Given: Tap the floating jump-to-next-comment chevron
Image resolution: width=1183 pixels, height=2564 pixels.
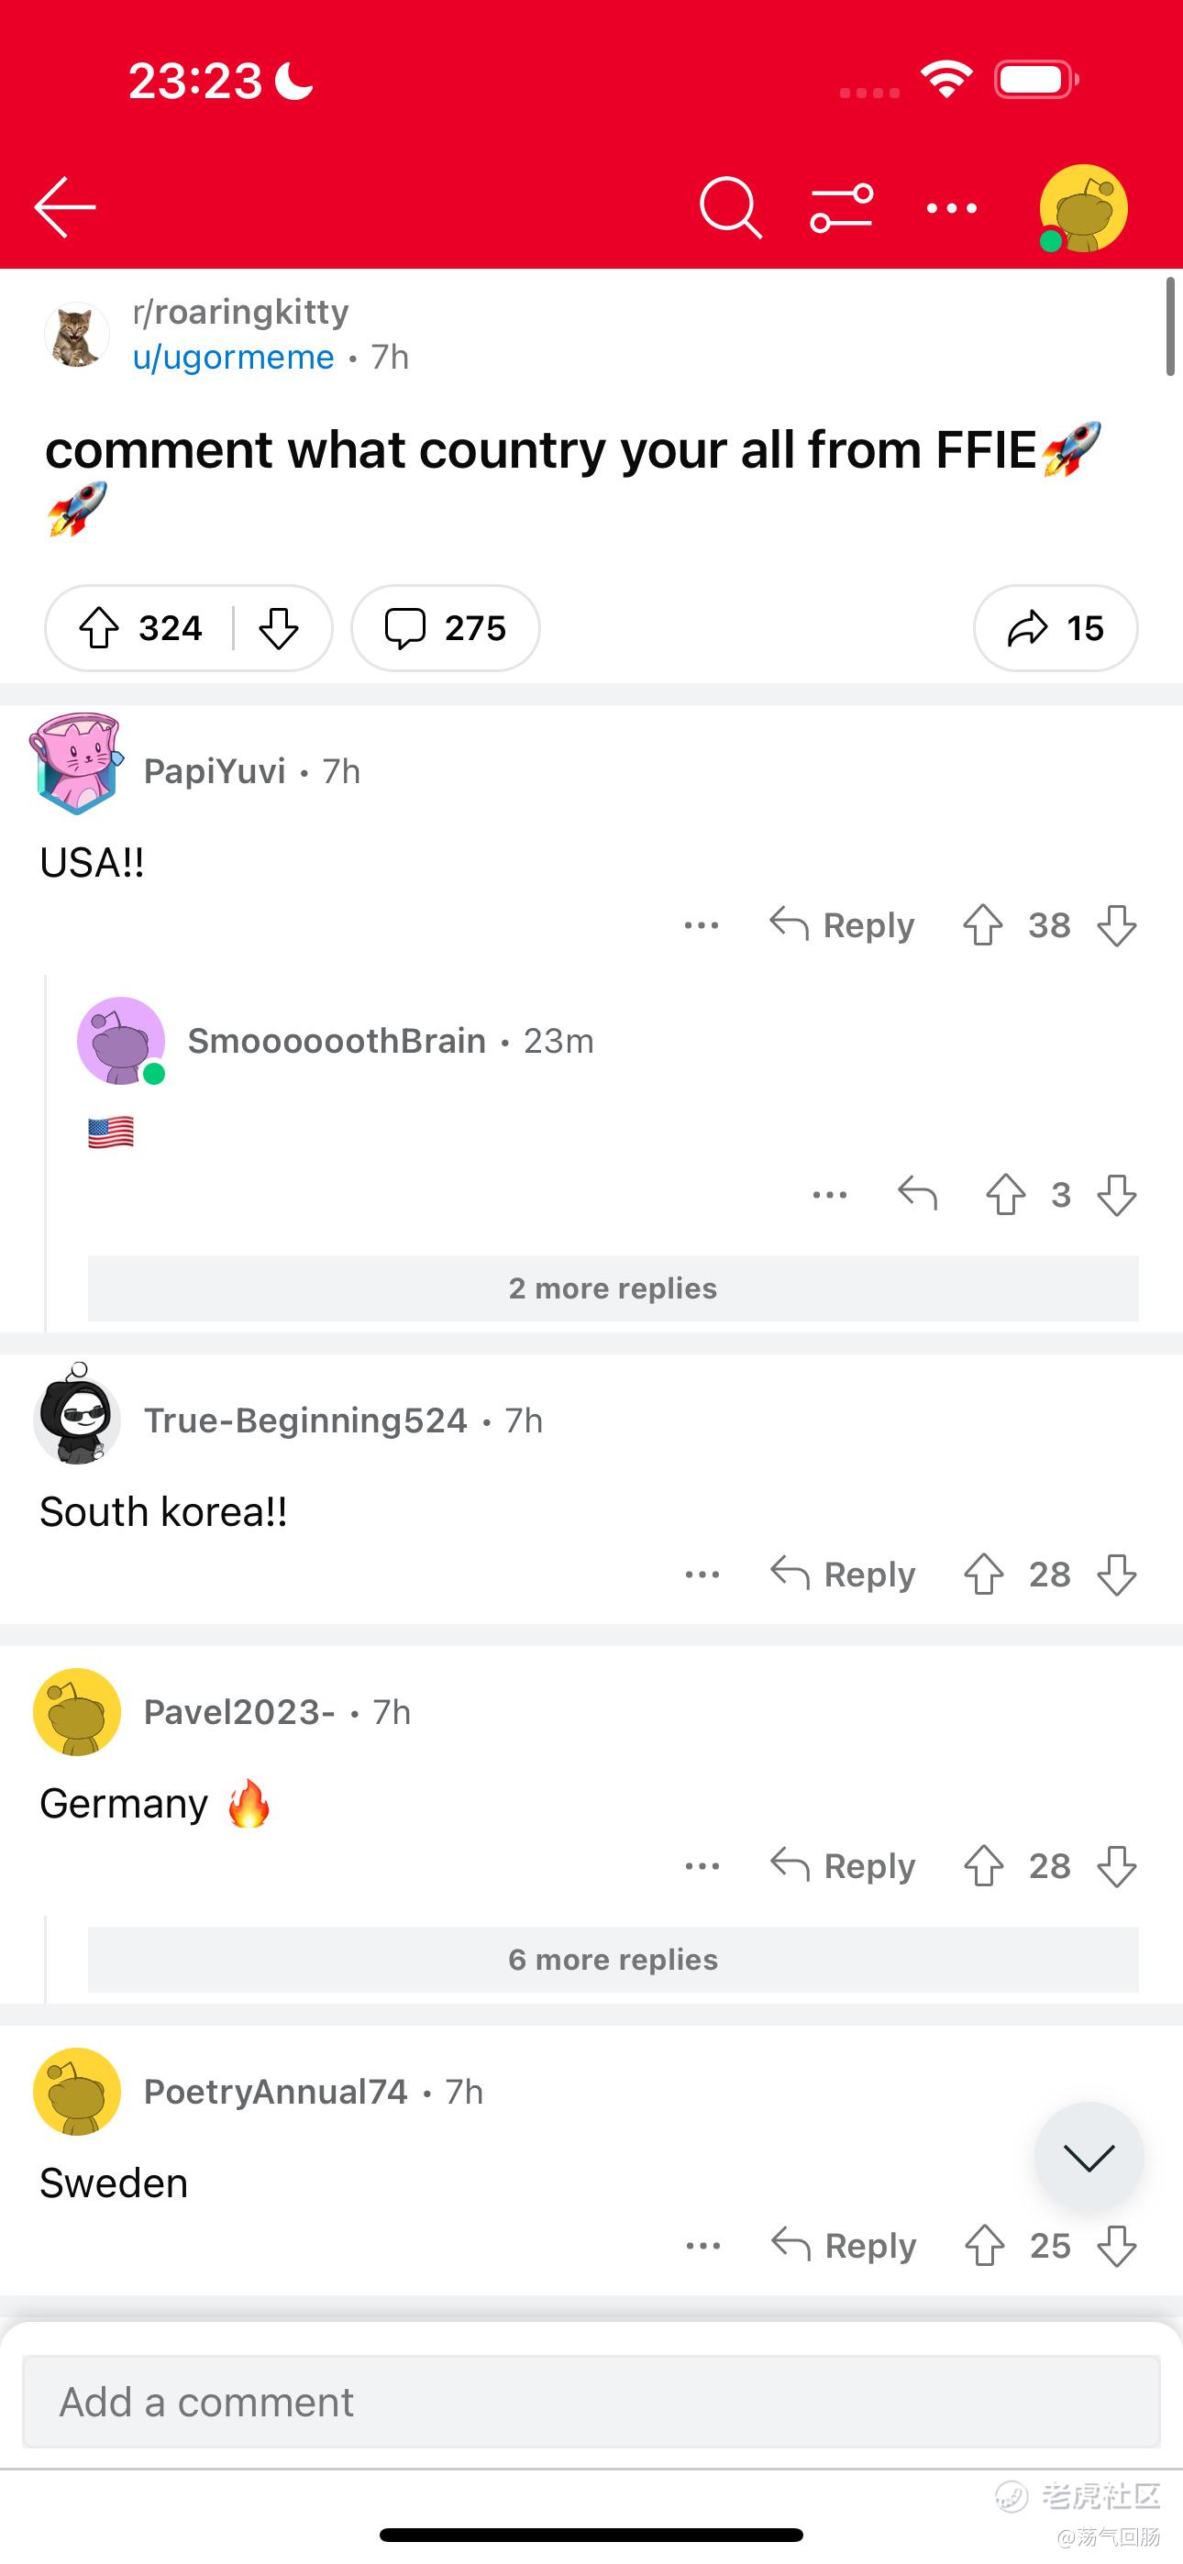Looking at the screenshot, I should coord(1089,2157).
